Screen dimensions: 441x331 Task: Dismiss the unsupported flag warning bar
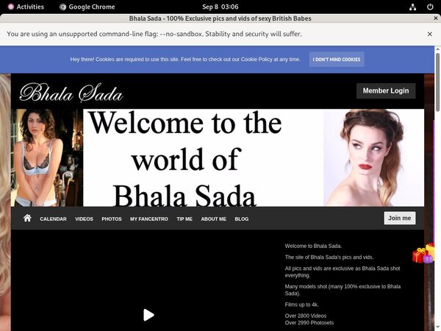point(430,34)
